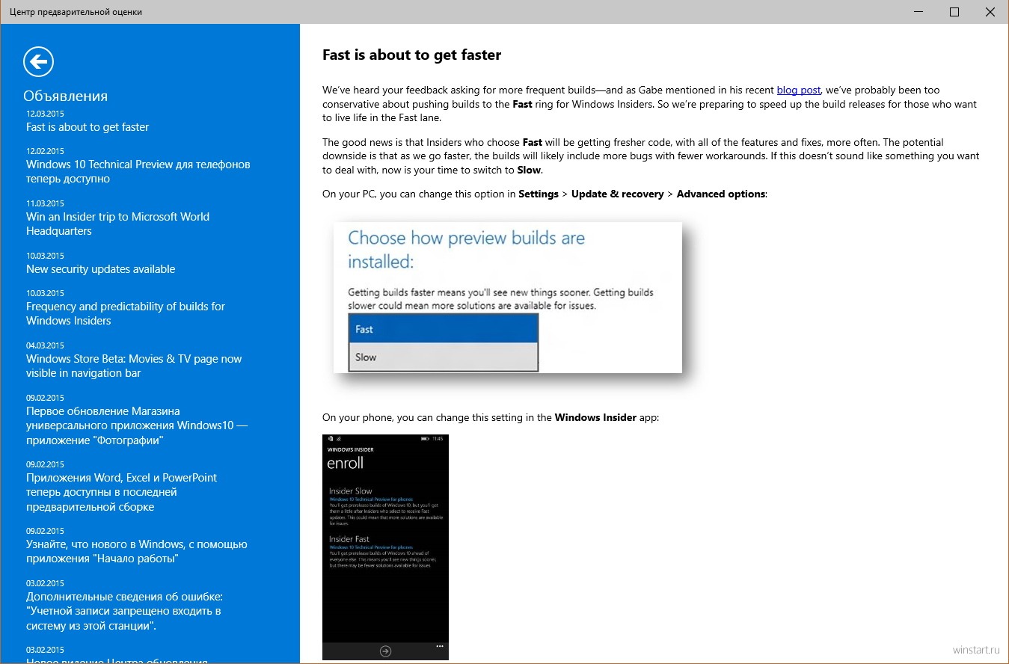1009x664 pixels.
Task: Close the Центр предварительной оценки window
Action: click(990, 11)
